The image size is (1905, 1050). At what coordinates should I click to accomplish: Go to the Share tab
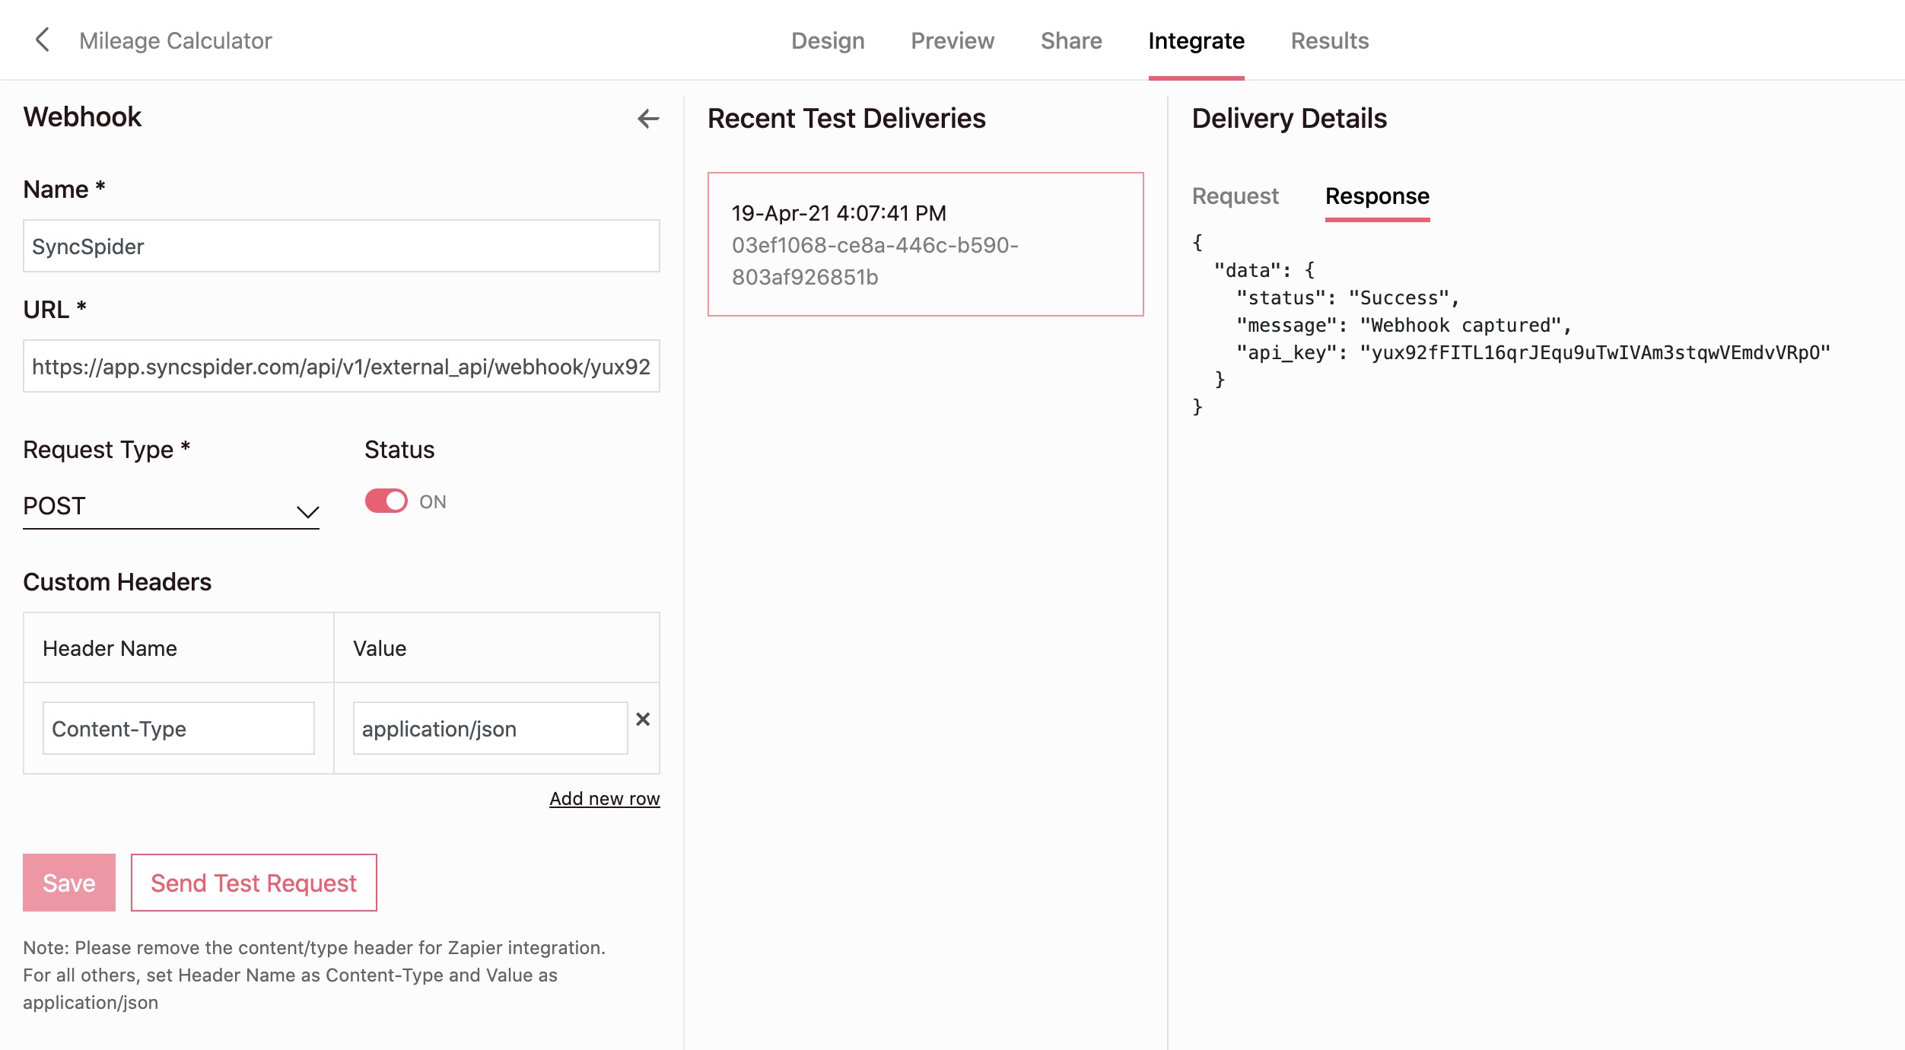point(1071,40)
